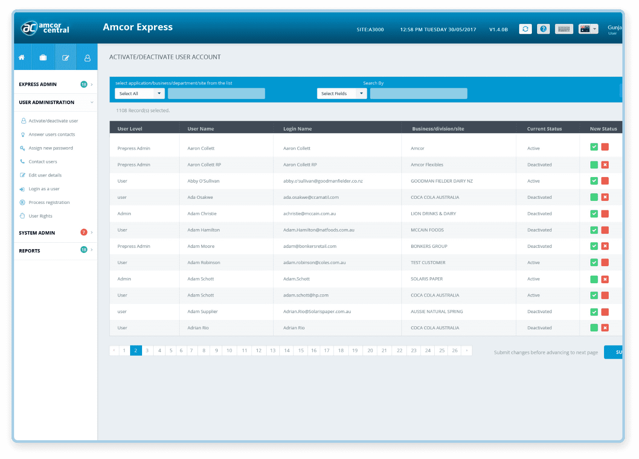
Task: Tick green activate box for Adam Supplier
Action: [x=594, y=312]
